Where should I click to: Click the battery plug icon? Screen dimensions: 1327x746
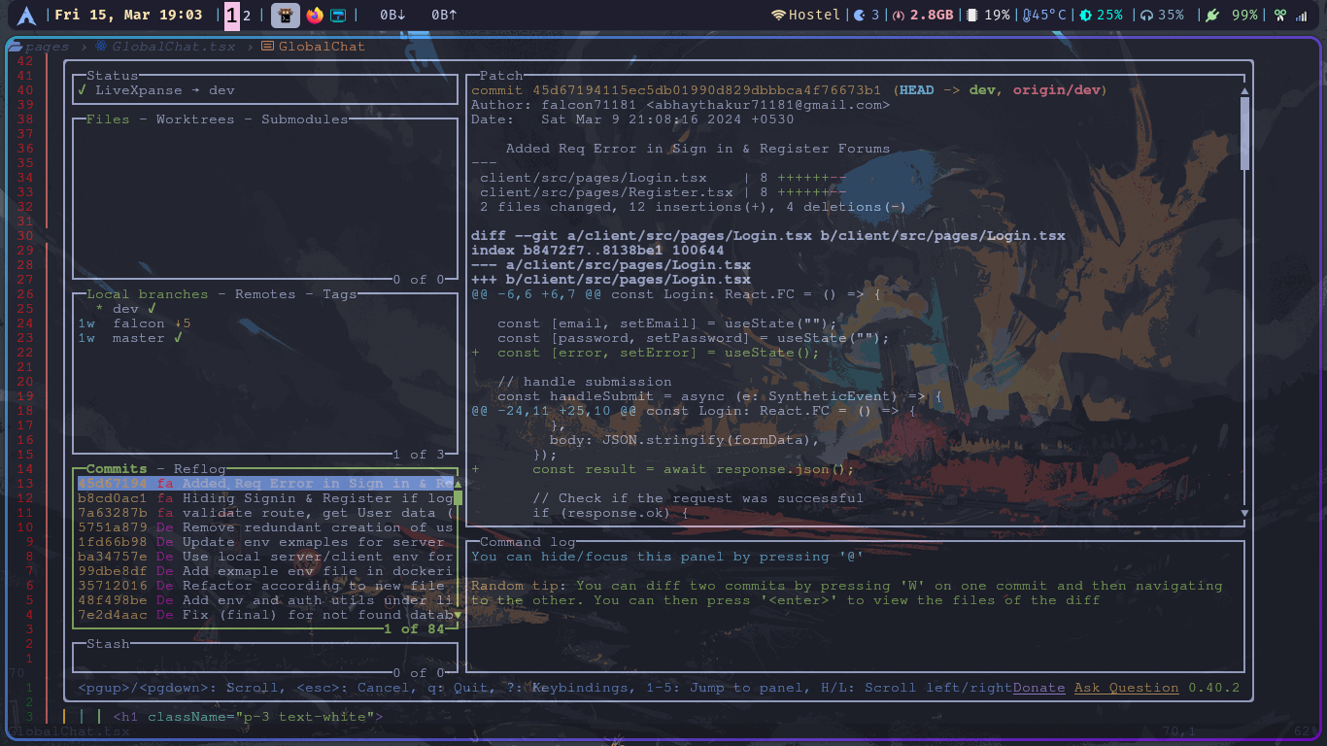click(1211, 15)
